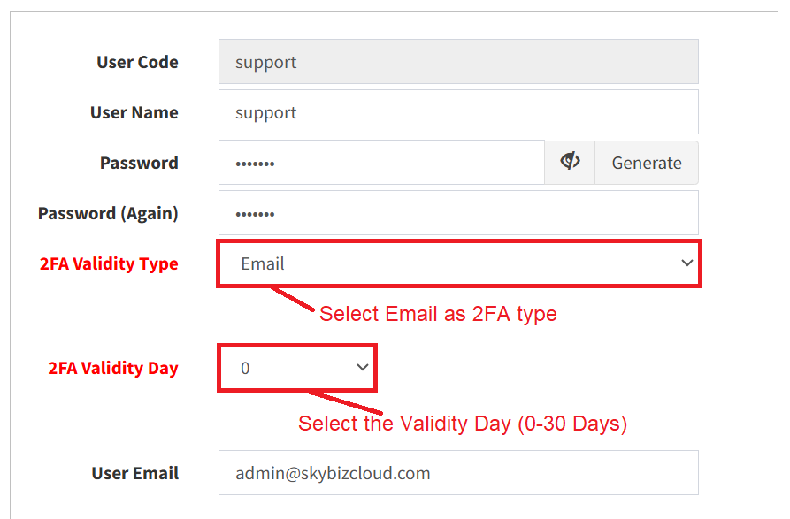Click the chevron arrow of the Email dropdown
Viewport: 790px width, 519px height.
pos(686,263)
